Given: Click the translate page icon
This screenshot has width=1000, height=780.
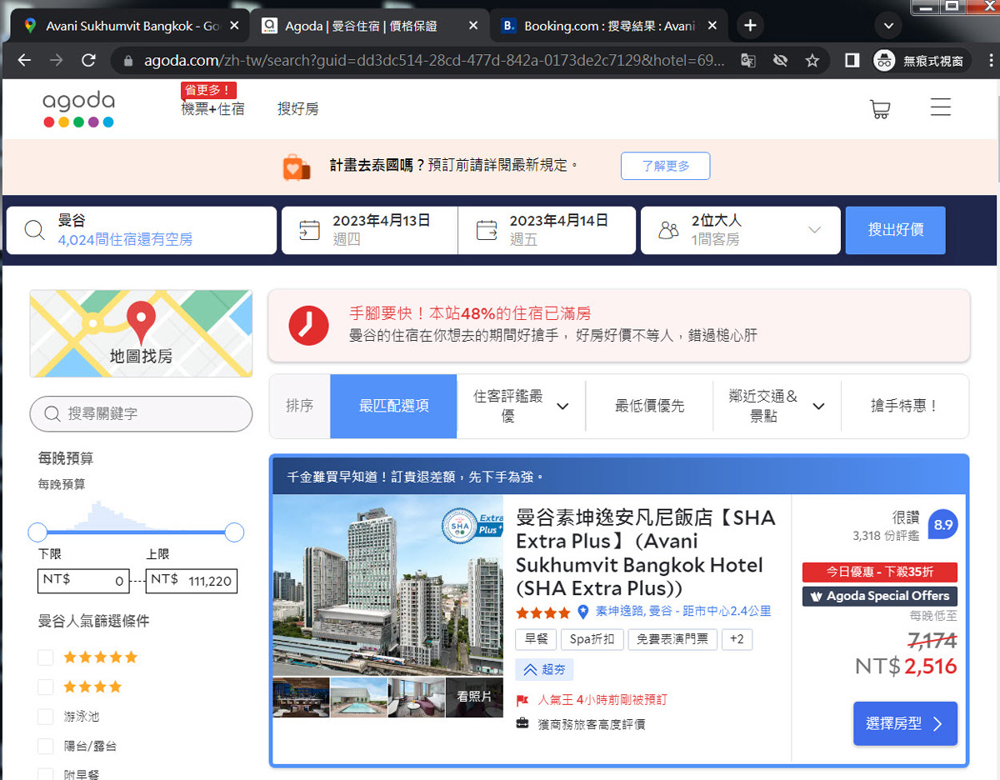Looking at the screenshot, I should point(748,61).
